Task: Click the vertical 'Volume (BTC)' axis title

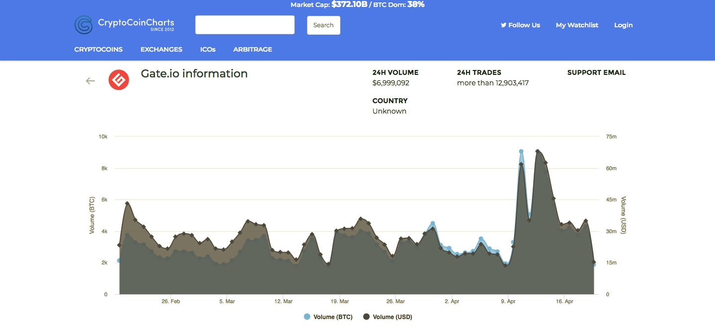Action: pos(92,215)
